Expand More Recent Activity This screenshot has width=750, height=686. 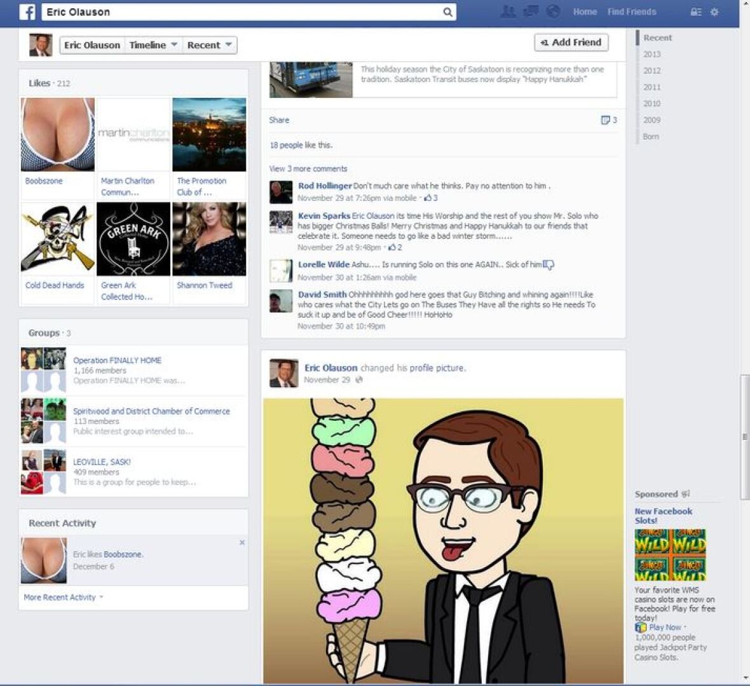click(63, 597)
